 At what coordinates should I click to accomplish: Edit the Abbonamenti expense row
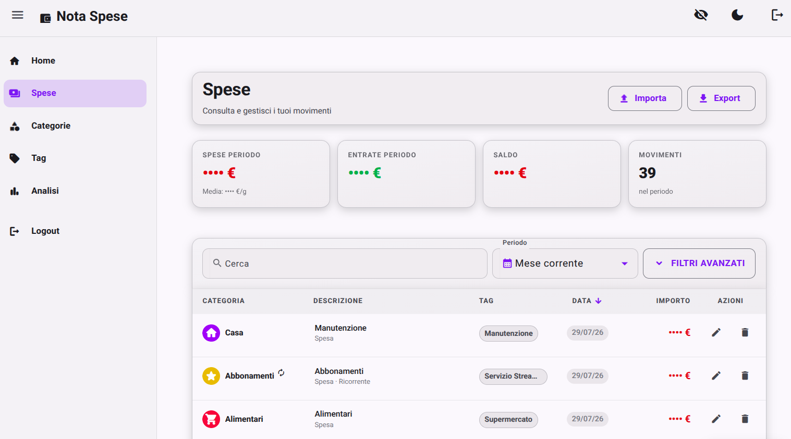716,375
